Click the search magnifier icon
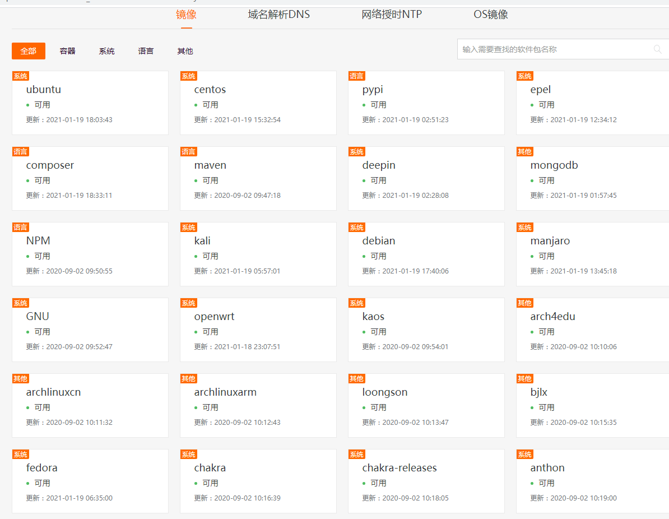The image size is (669, 519). (657, 49)
